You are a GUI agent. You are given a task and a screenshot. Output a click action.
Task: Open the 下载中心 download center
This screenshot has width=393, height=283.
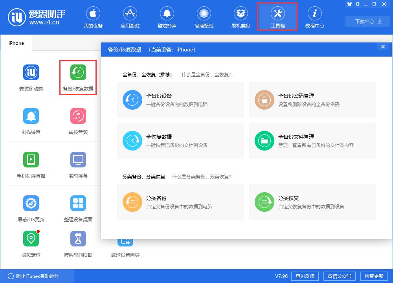(x=367, y=21)
